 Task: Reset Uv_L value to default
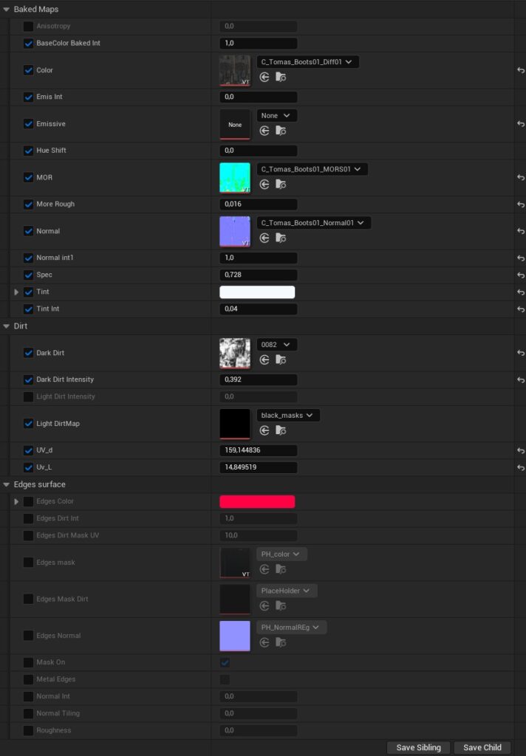[521, 467]
